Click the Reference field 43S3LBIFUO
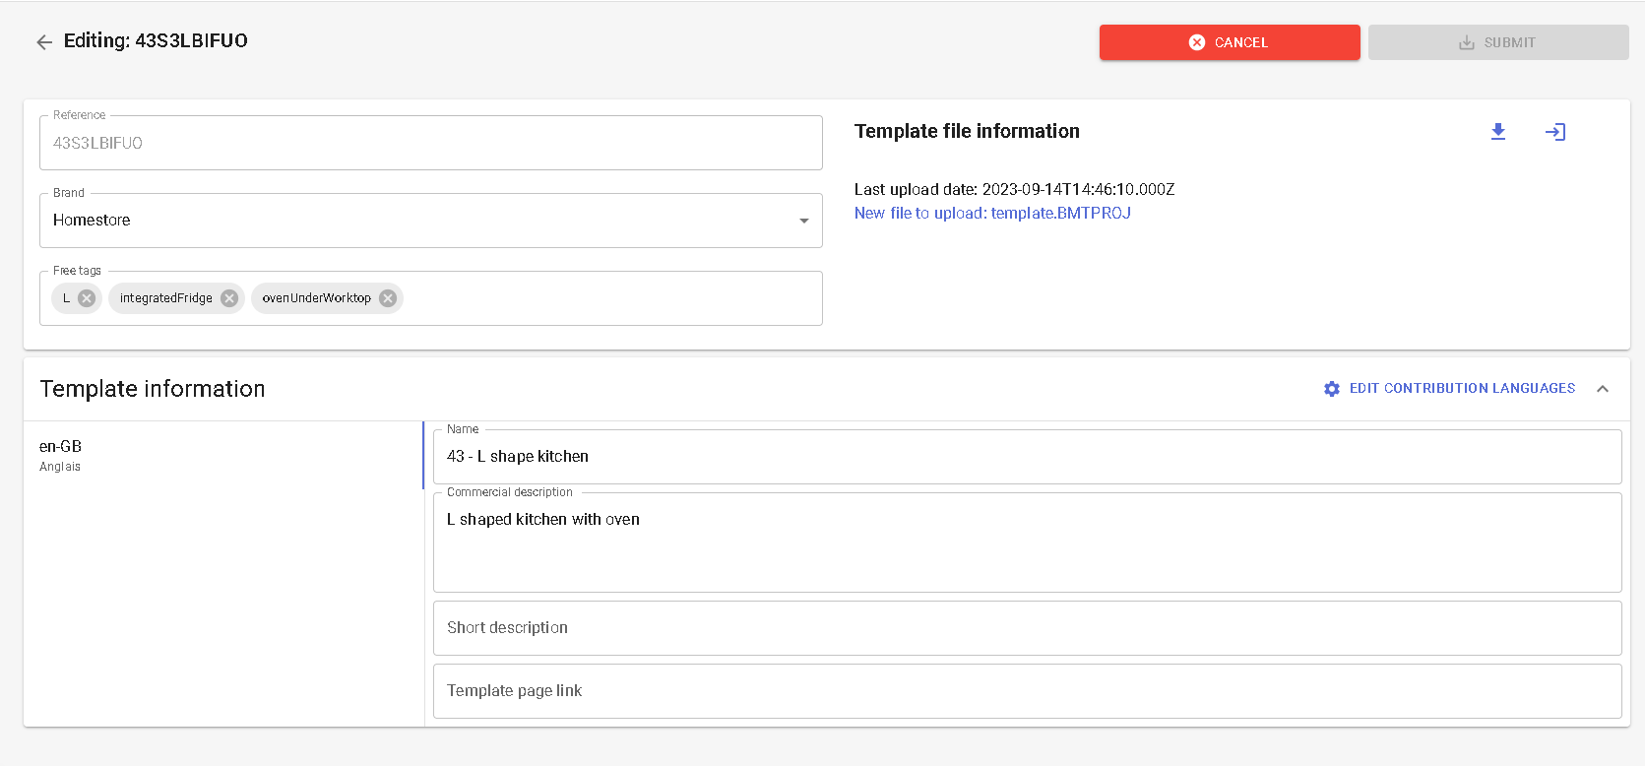 click(x=431, y=143)
